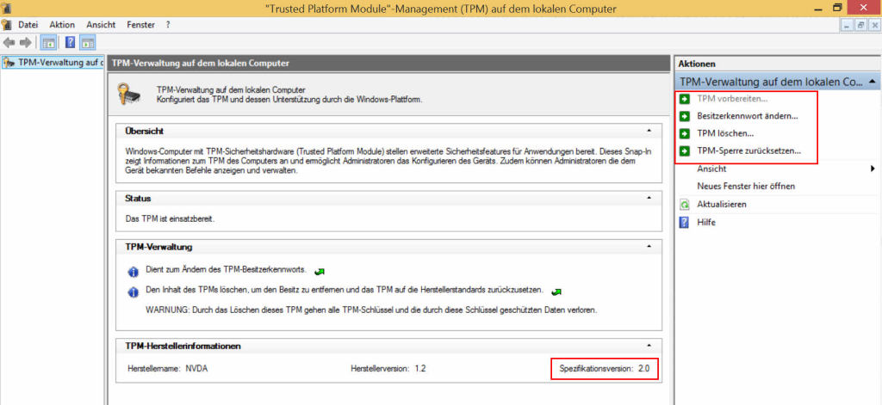Collapse the Übersicht section
The height and width of the screenshot is (405, 882).
tap(648, 132)
